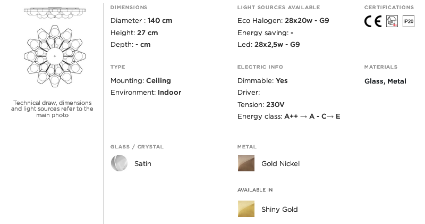The height and width of the screenshot is (224, 425).
Task: Click the Light Sources Available heading
Action: 278,7
